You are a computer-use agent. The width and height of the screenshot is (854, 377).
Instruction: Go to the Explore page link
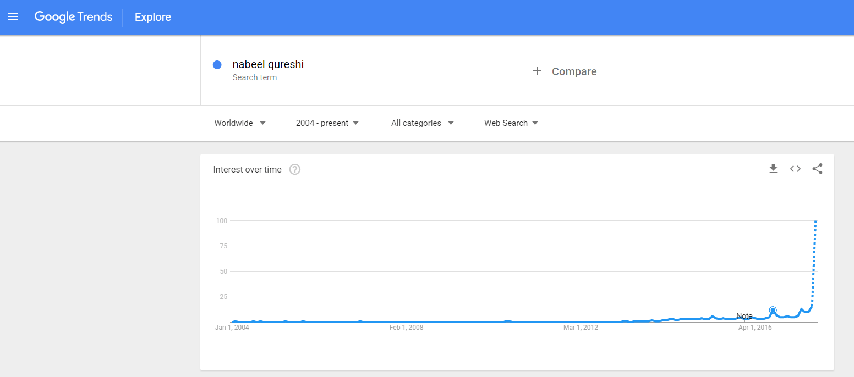153,17
